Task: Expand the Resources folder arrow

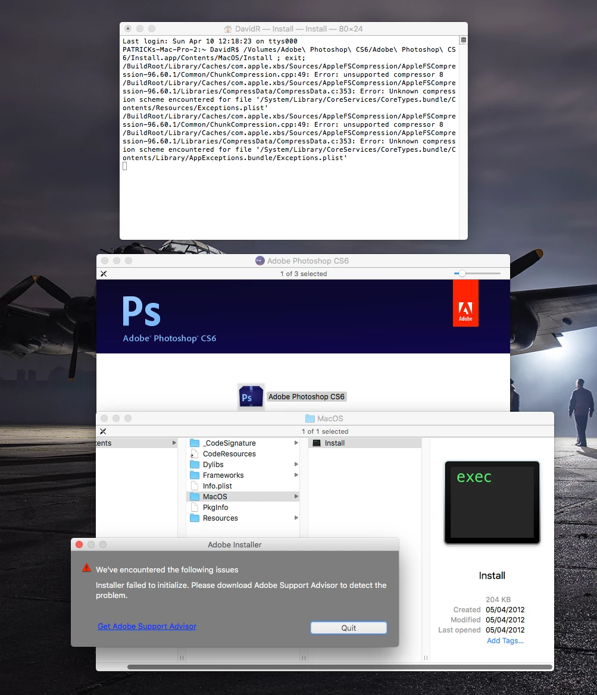Action: (296, 518)
